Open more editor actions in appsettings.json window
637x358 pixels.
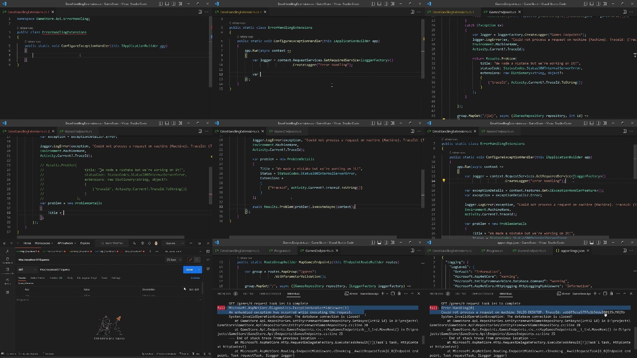[x=631, y=251]
